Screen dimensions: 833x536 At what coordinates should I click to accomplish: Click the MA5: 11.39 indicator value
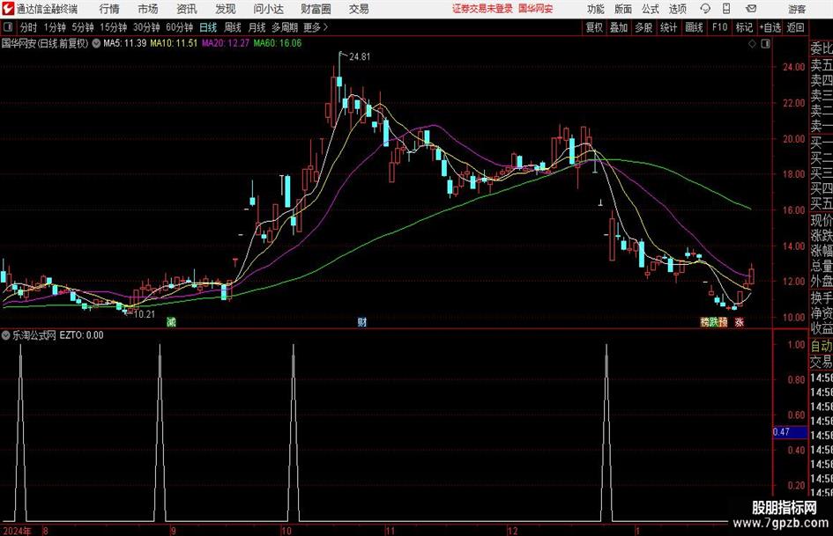click(x=125, y=43)
